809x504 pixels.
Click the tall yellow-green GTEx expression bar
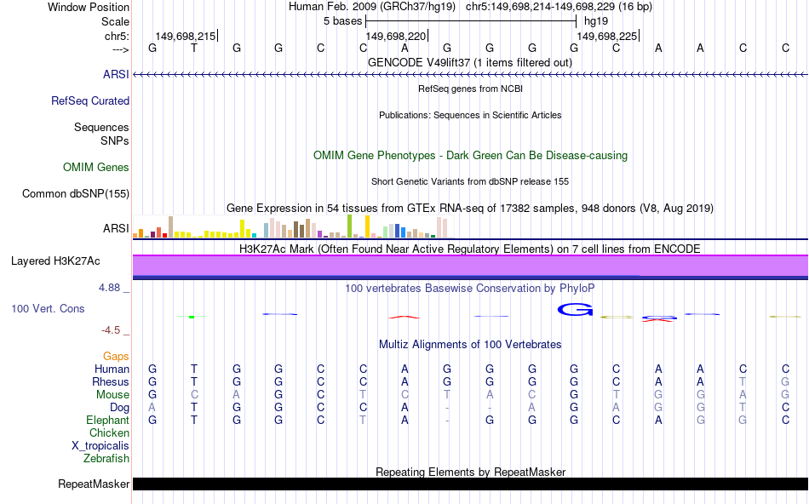(x=349, y=226)
